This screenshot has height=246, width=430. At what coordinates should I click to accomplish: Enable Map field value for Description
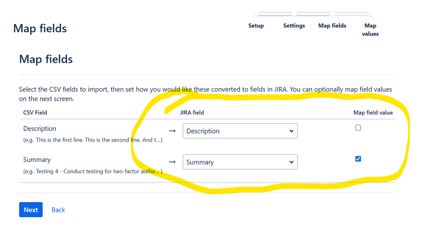358,128
